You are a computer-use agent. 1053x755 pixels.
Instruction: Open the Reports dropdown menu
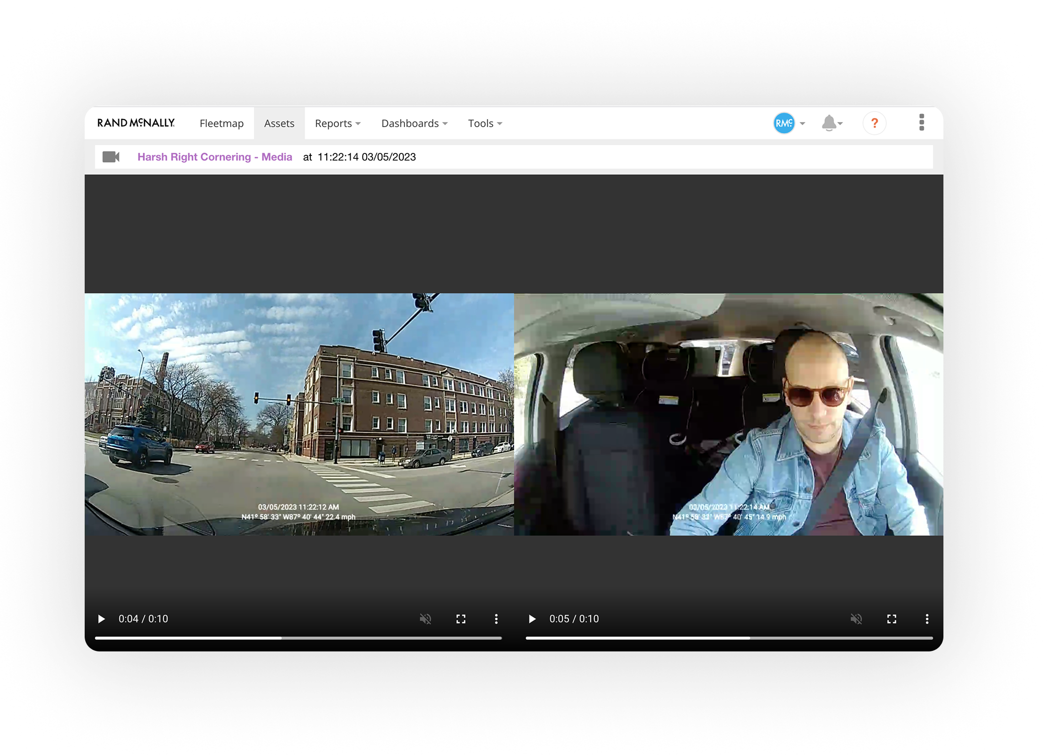pos(338,124)
